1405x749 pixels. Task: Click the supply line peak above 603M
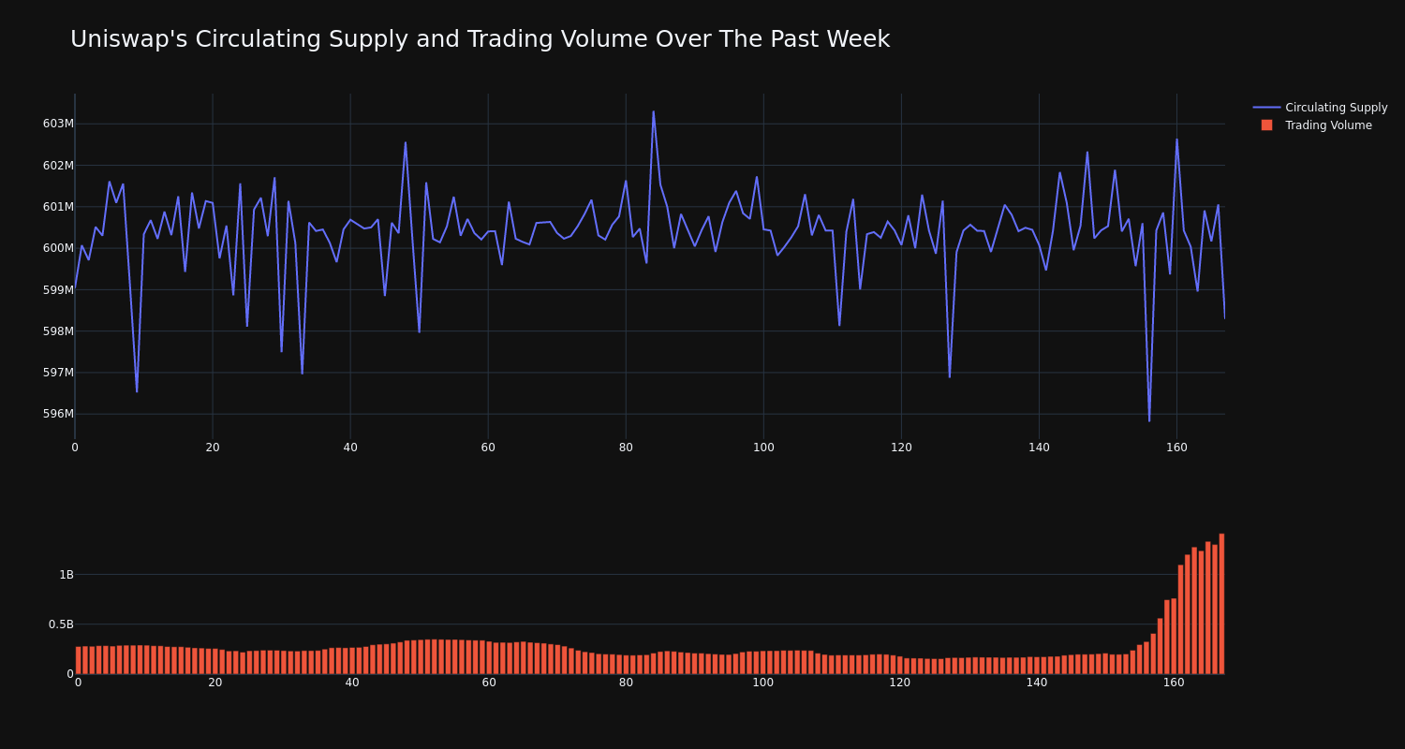click(654, 112)
